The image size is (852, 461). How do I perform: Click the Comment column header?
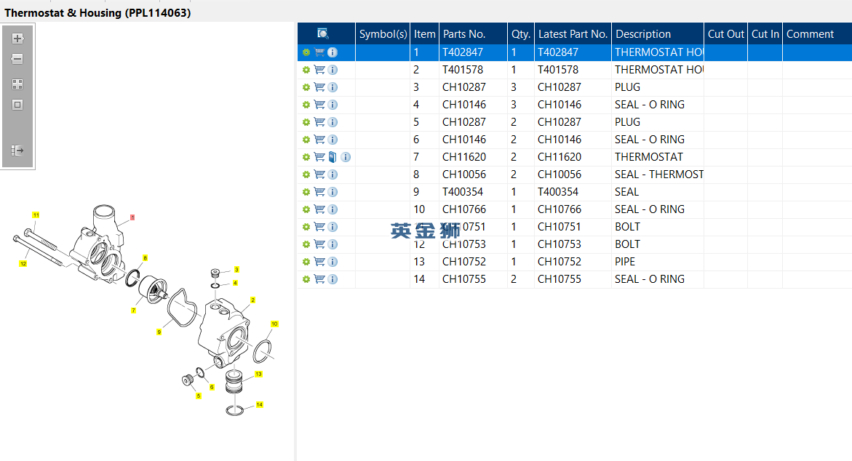817,33
